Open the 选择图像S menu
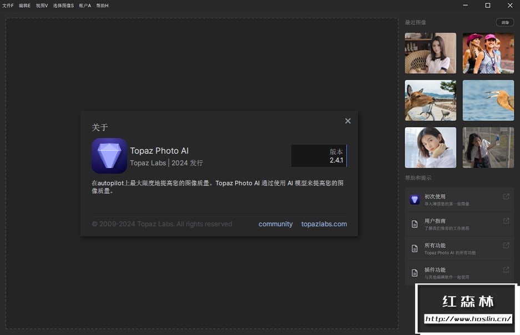Image resolution: width=520 pixels, height=335 pixels. click(x=63, y=6)
